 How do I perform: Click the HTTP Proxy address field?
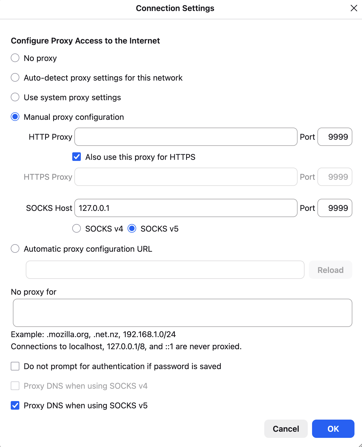(186, 137)
